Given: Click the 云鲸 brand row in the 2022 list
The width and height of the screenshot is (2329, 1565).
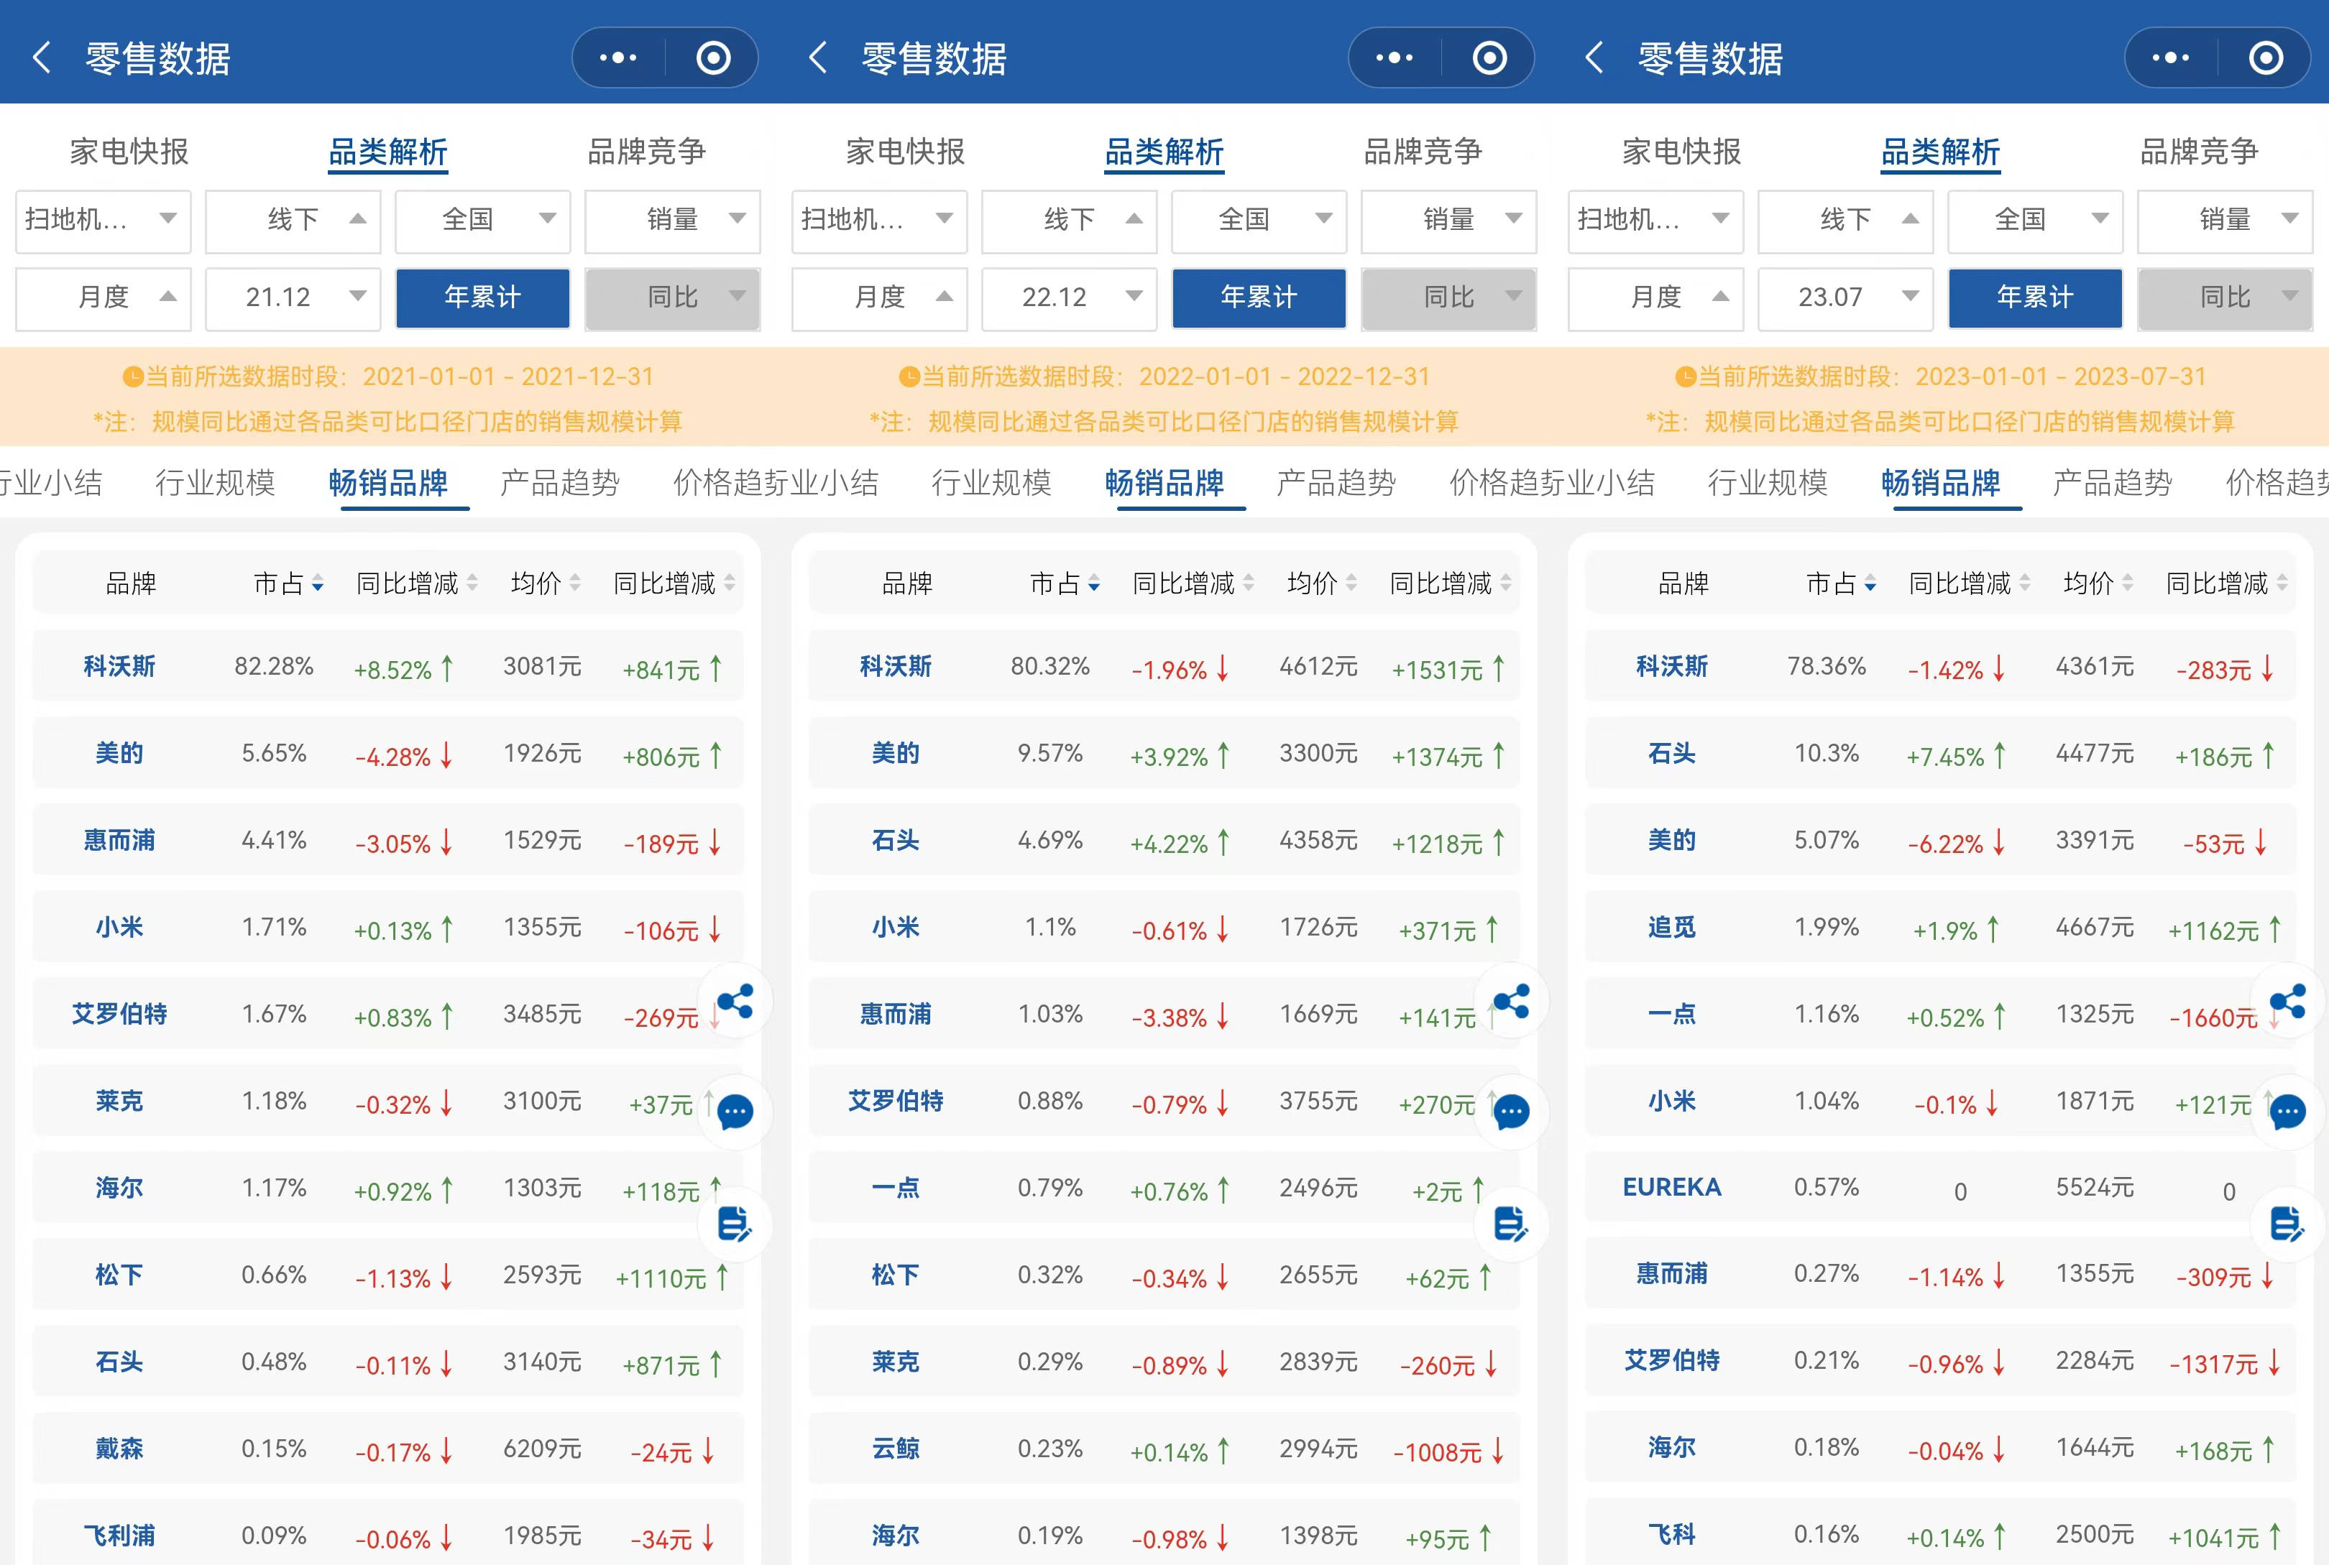Looking at the screenshot, I should [896, 1449].
